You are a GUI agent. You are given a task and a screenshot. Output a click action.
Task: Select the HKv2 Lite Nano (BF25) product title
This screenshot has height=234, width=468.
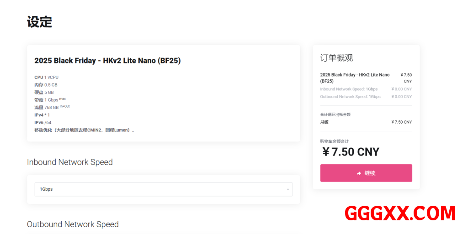point(107,61)
